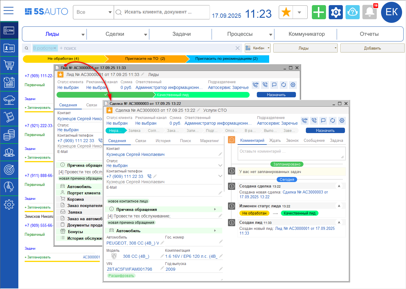The width and height of the screenshot is (406, 289).
Task: Click the orange chat bubble icon
Action: click(232, 140)
